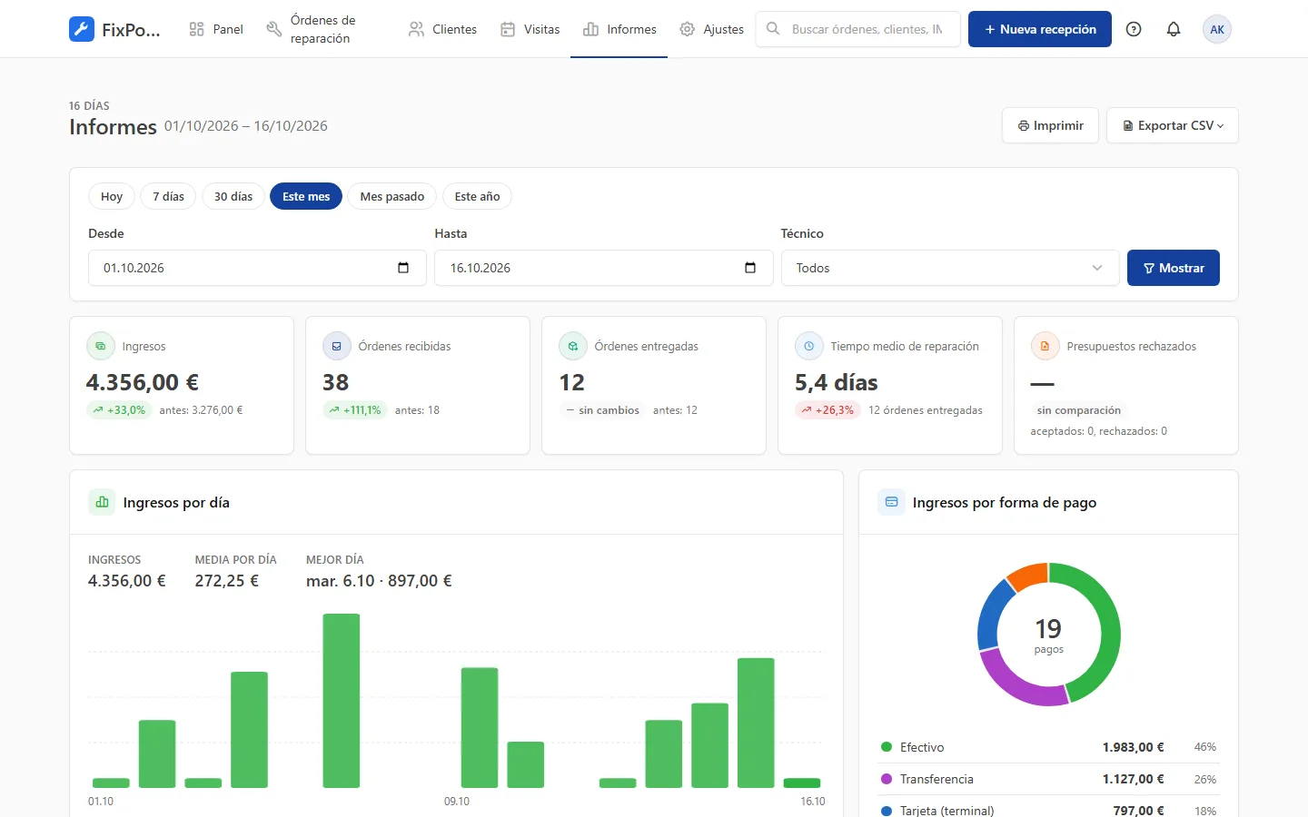
Task: Click the Mostrar filter button
Action: (x=1174, y=268)
